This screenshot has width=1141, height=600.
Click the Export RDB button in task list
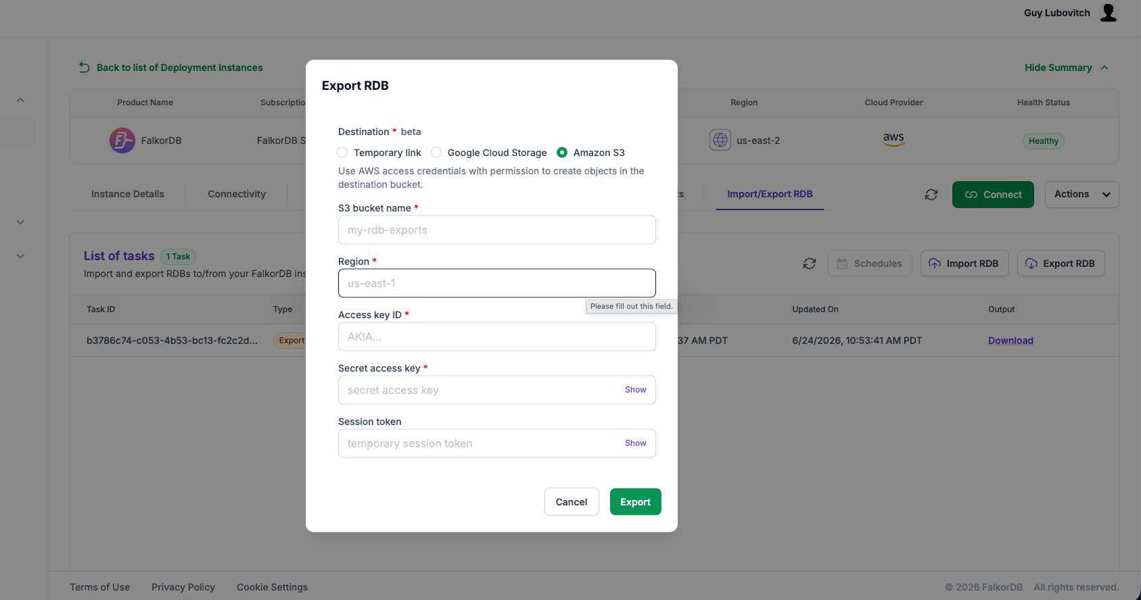click(1061, 264)
